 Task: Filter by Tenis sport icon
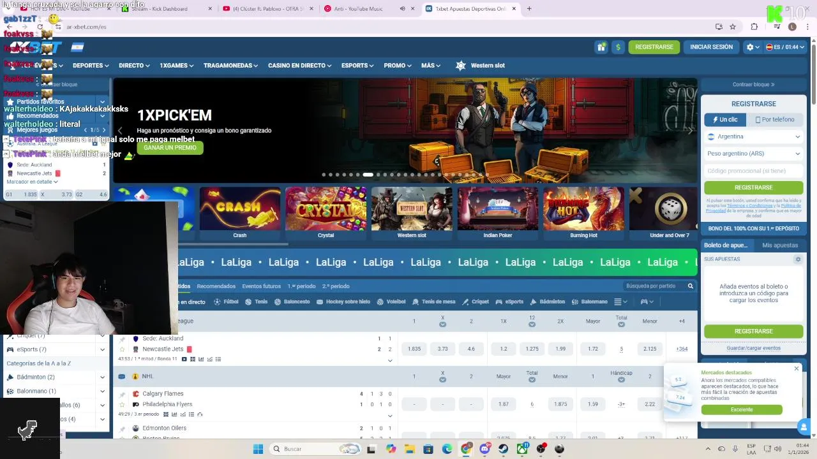pos(257,302)
